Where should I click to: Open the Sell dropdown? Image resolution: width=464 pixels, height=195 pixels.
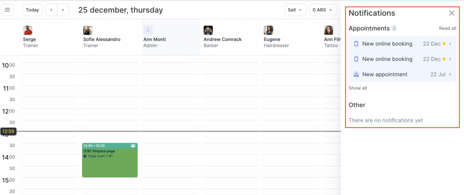coord(295,10)
